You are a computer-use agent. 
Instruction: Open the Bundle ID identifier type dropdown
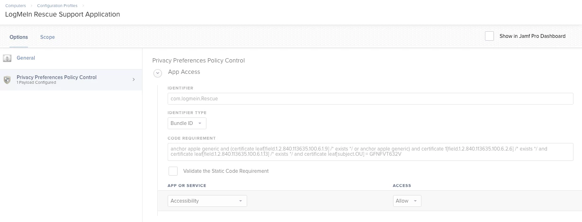point(187,123)
